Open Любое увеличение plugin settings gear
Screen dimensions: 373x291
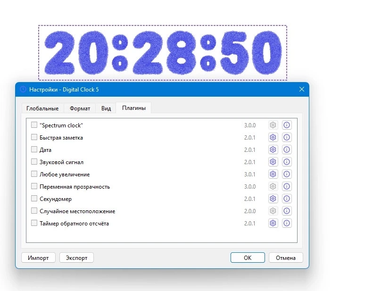click(x=273, y=174)
